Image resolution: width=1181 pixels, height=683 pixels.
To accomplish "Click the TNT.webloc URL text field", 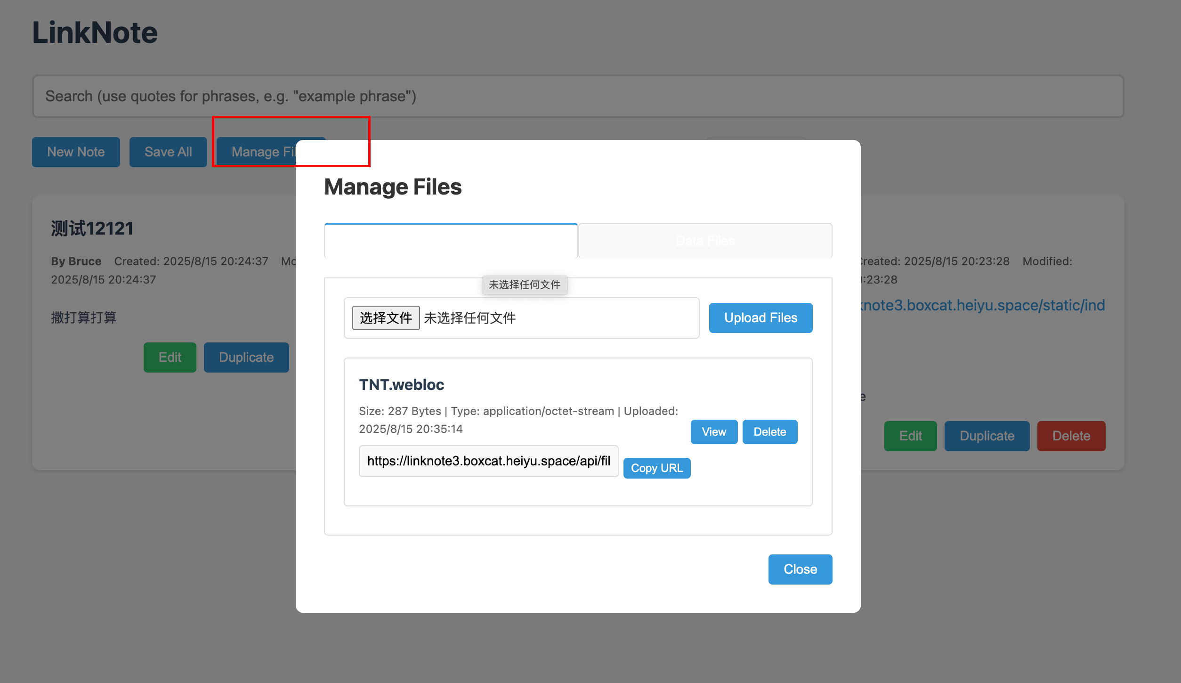I will (x=488, y=461).
